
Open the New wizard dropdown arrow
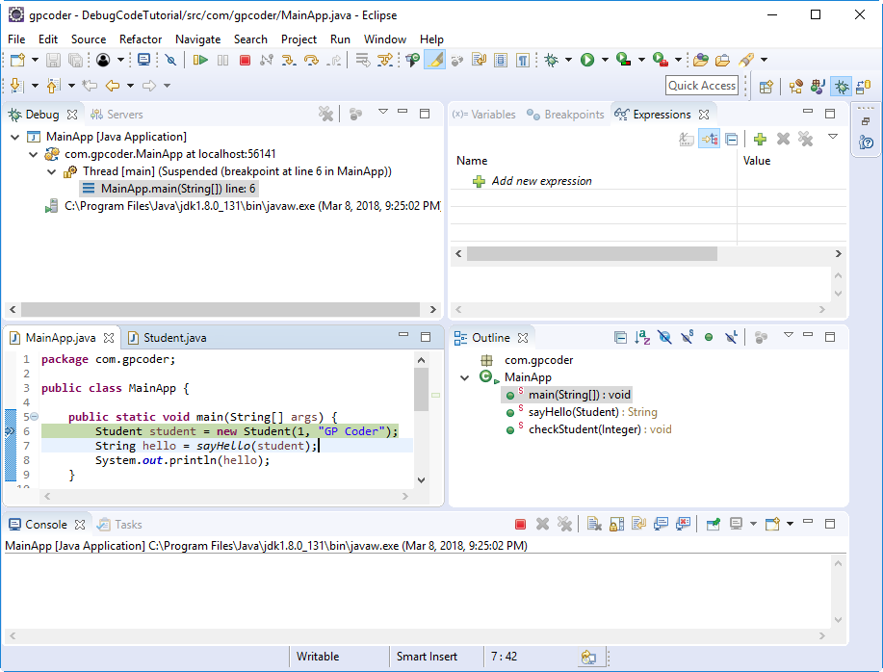(x=35, y=60)
